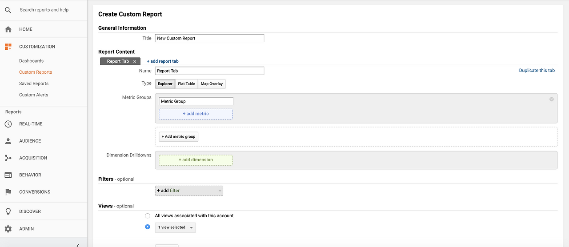Collapse the left sidebar with the chevron
The image size is (569, 247).
78,245
